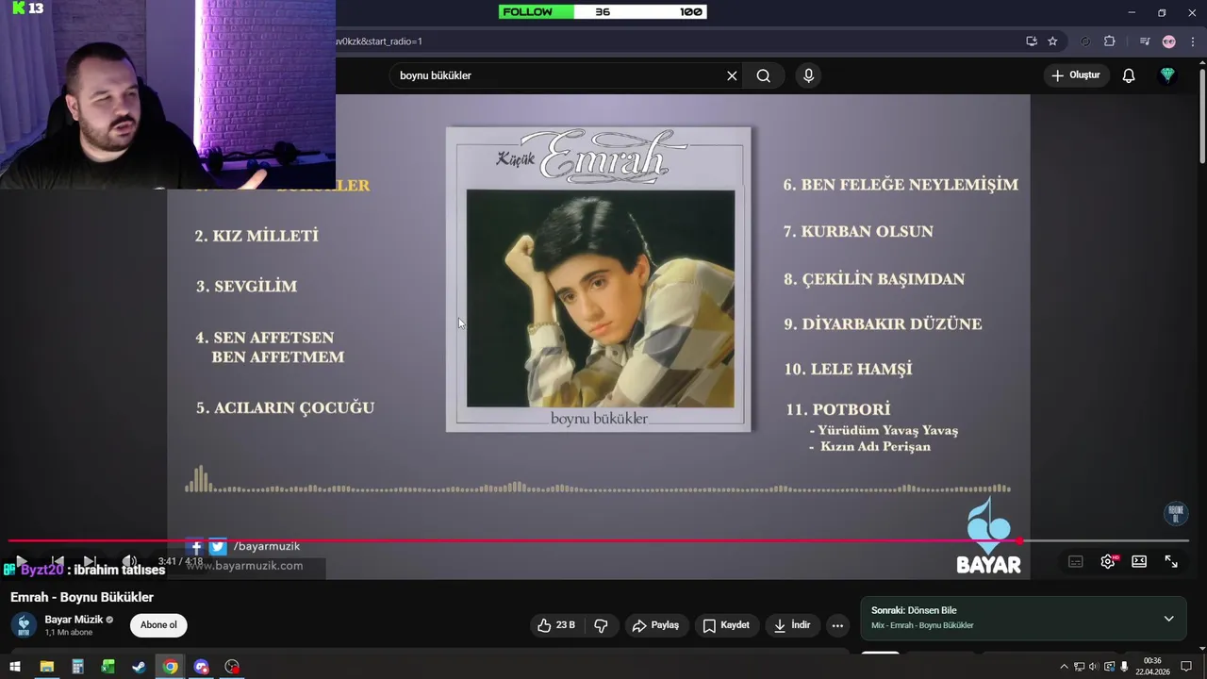Skip to the next video

coord(90,561)
